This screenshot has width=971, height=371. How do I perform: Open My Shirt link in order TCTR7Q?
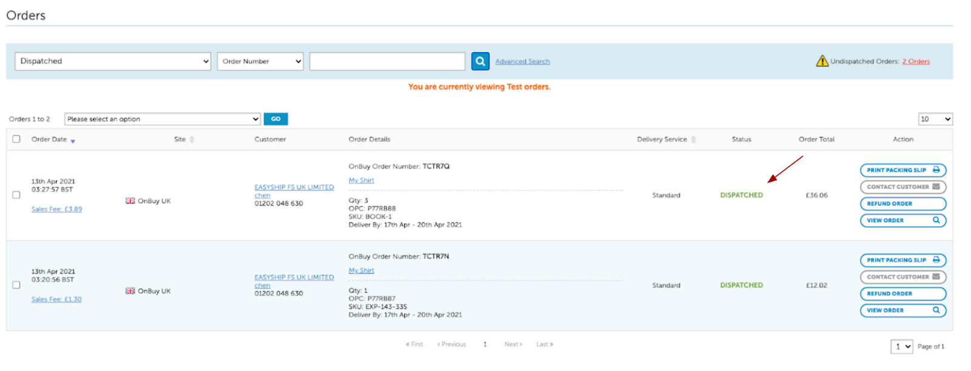361,181
